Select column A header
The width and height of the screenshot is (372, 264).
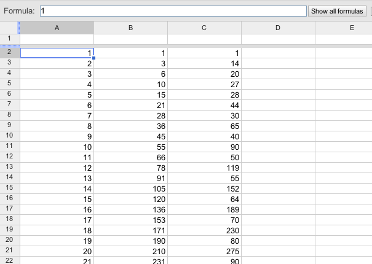click(x=57, y=28)
